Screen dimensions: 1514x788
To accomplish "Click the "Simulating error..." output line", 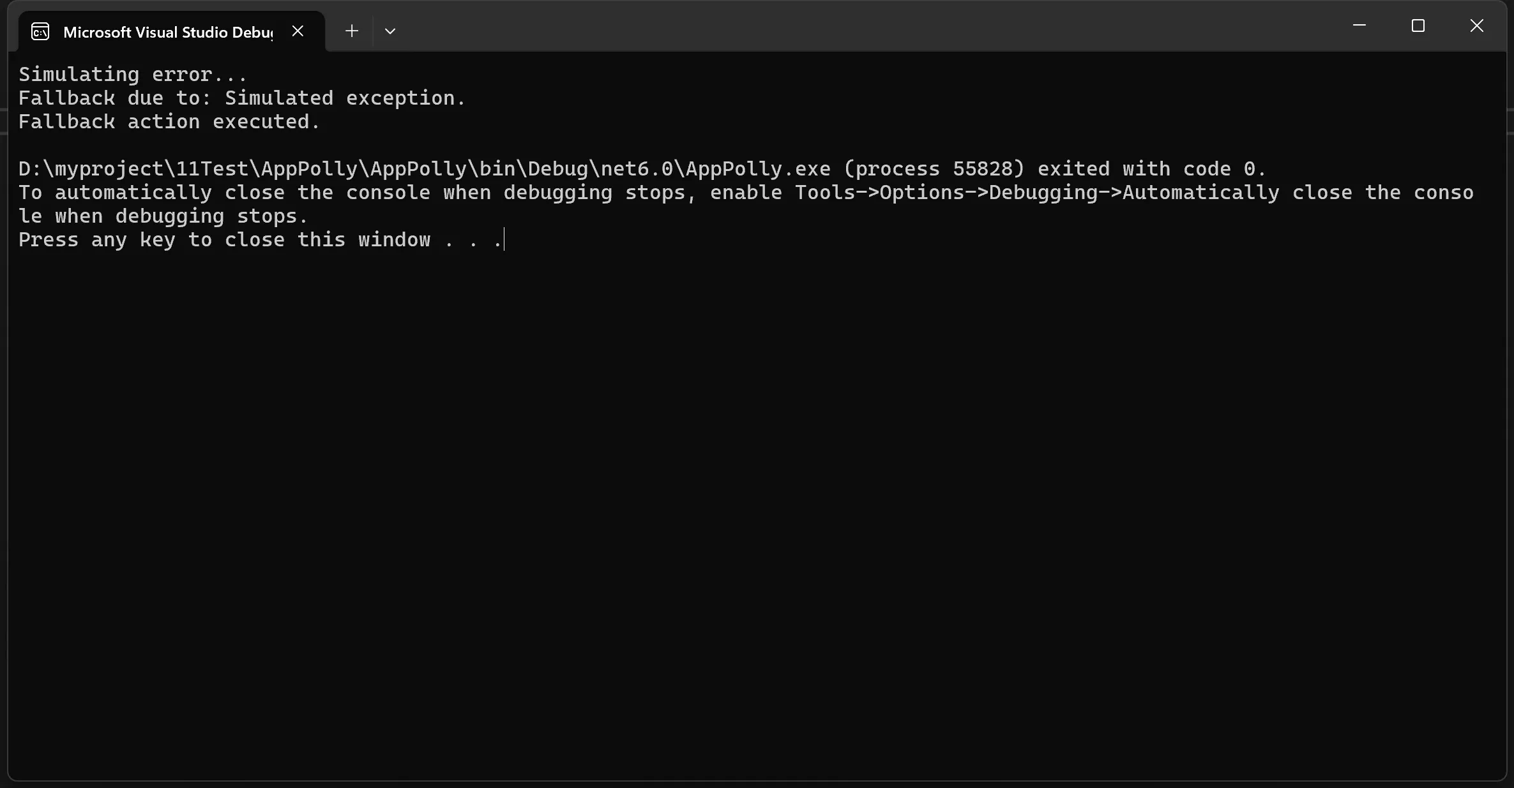I will click(133, 75).
